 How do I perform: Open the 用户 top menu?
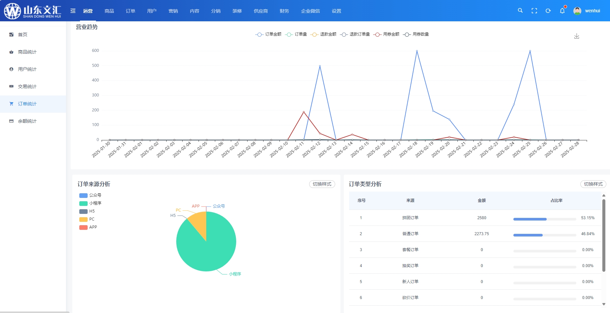coord(152,11)
